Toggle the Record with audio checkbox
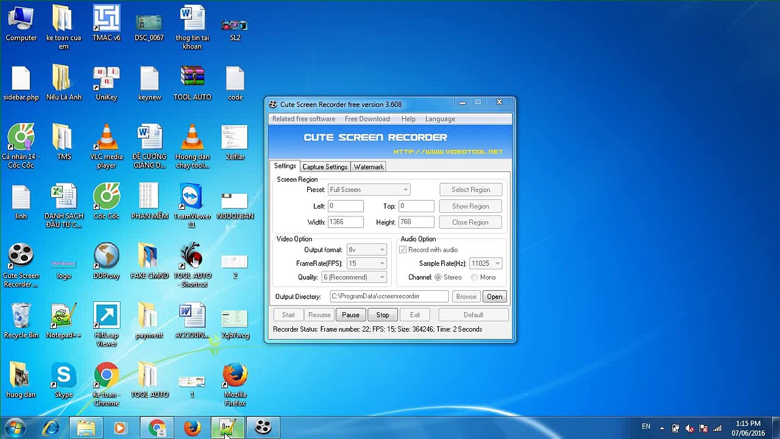Viewport: 780px width, 439px height. coord(403,250)
